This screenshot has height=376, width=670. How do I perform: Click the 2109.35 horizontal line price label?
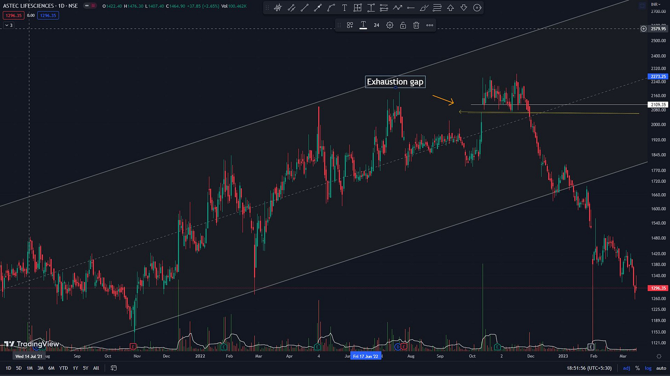pos(657,105)
